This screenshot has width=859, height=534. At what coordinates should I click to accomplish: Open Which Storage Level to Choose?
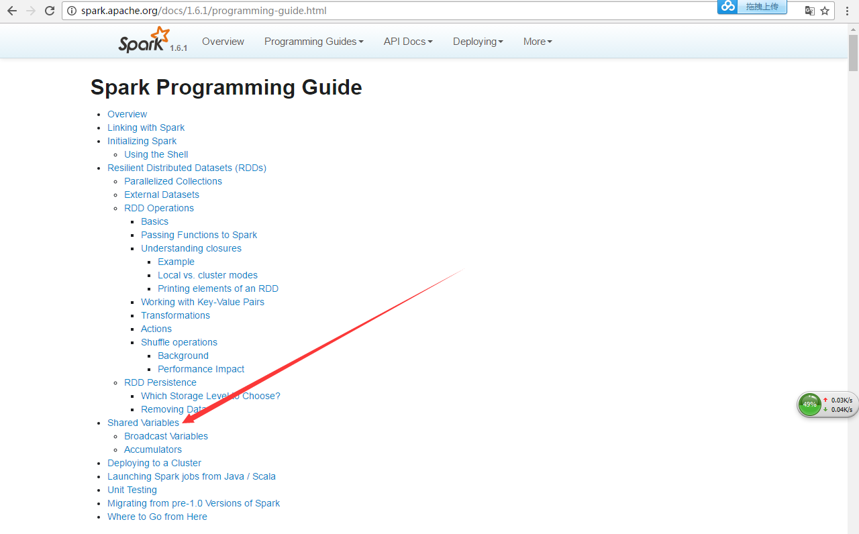pyautogui.click(x=211, y=396)
